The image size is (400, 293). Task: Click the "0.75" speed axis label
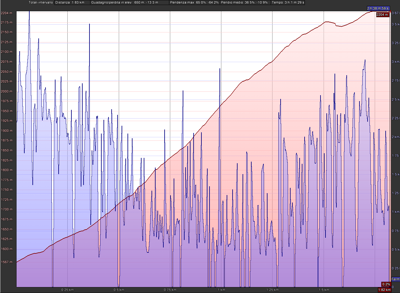(395, 231)
